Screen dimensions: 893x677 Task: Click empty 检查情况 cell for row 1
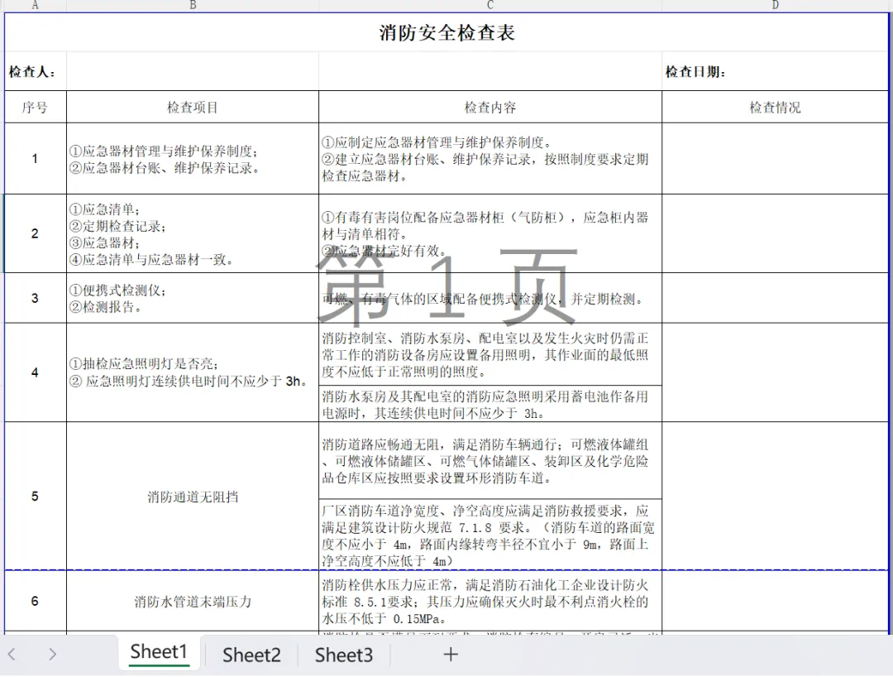click(775, 158)
